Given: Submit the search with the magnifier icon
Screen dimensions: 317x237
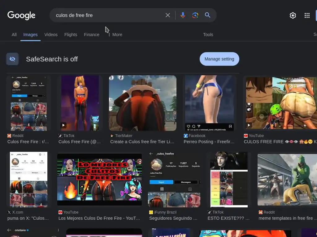Looking at the screenshot, I should pos(207,15).
